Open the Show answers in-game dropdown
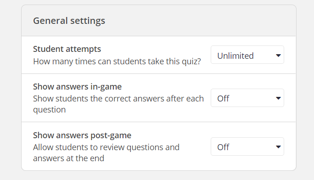This screenshot has height=180, width=314. tap(247, 98)
